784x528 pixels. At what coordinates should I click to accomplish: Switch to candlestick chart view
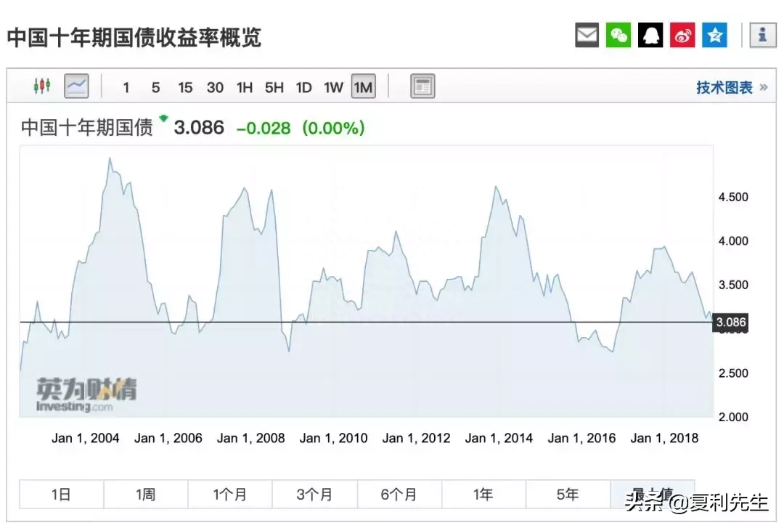click(x=42, y=86)
